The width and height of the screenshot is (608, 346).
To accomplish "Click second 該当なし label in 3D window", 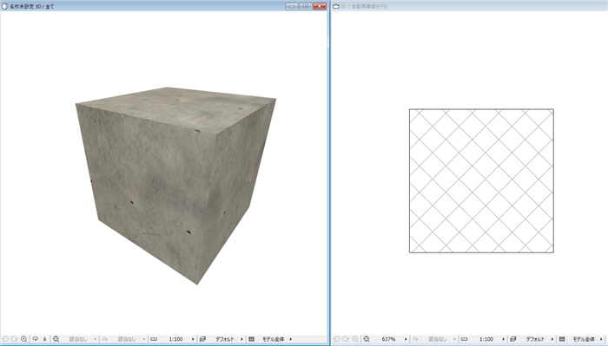I will pos(127,339).
